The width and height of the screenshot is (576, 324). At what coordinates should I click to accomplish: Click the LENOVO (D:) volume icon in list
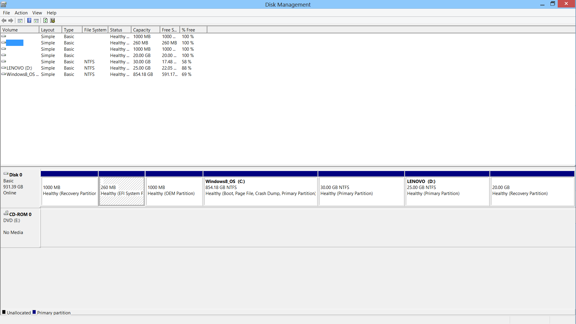pyautogui.click(x=4, y=68)
